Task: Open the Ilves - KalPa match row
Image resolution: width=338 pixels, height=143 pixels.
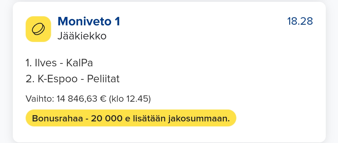Action: pos(59,63)
